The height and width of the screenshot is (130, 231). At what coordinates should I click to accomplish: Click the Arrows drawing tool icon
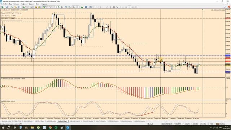(117, 7)
